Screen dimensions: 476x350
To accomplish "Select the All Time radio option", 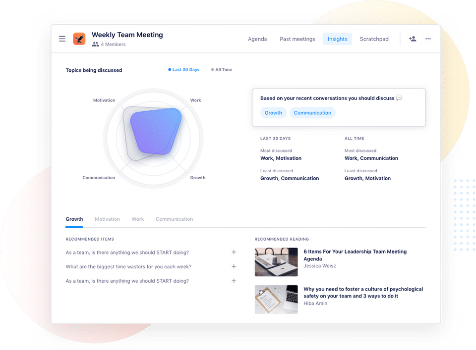I will tap(222, 70).
